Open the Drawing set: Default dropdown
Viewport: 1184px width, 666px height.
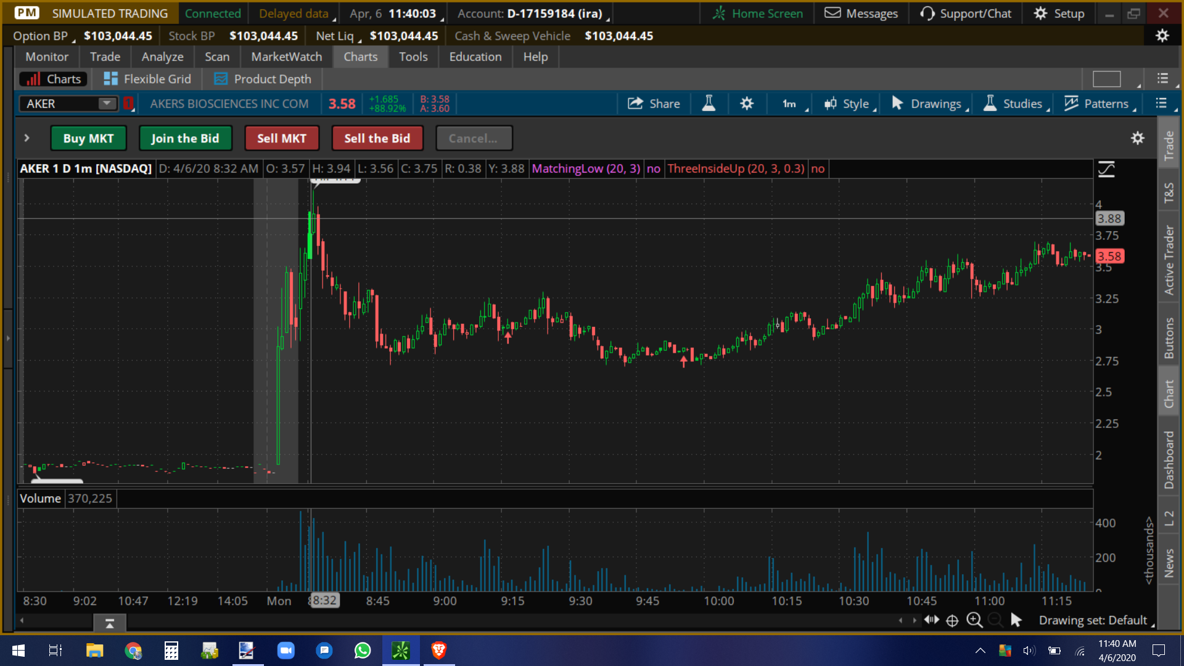[x=1095, y=620]
